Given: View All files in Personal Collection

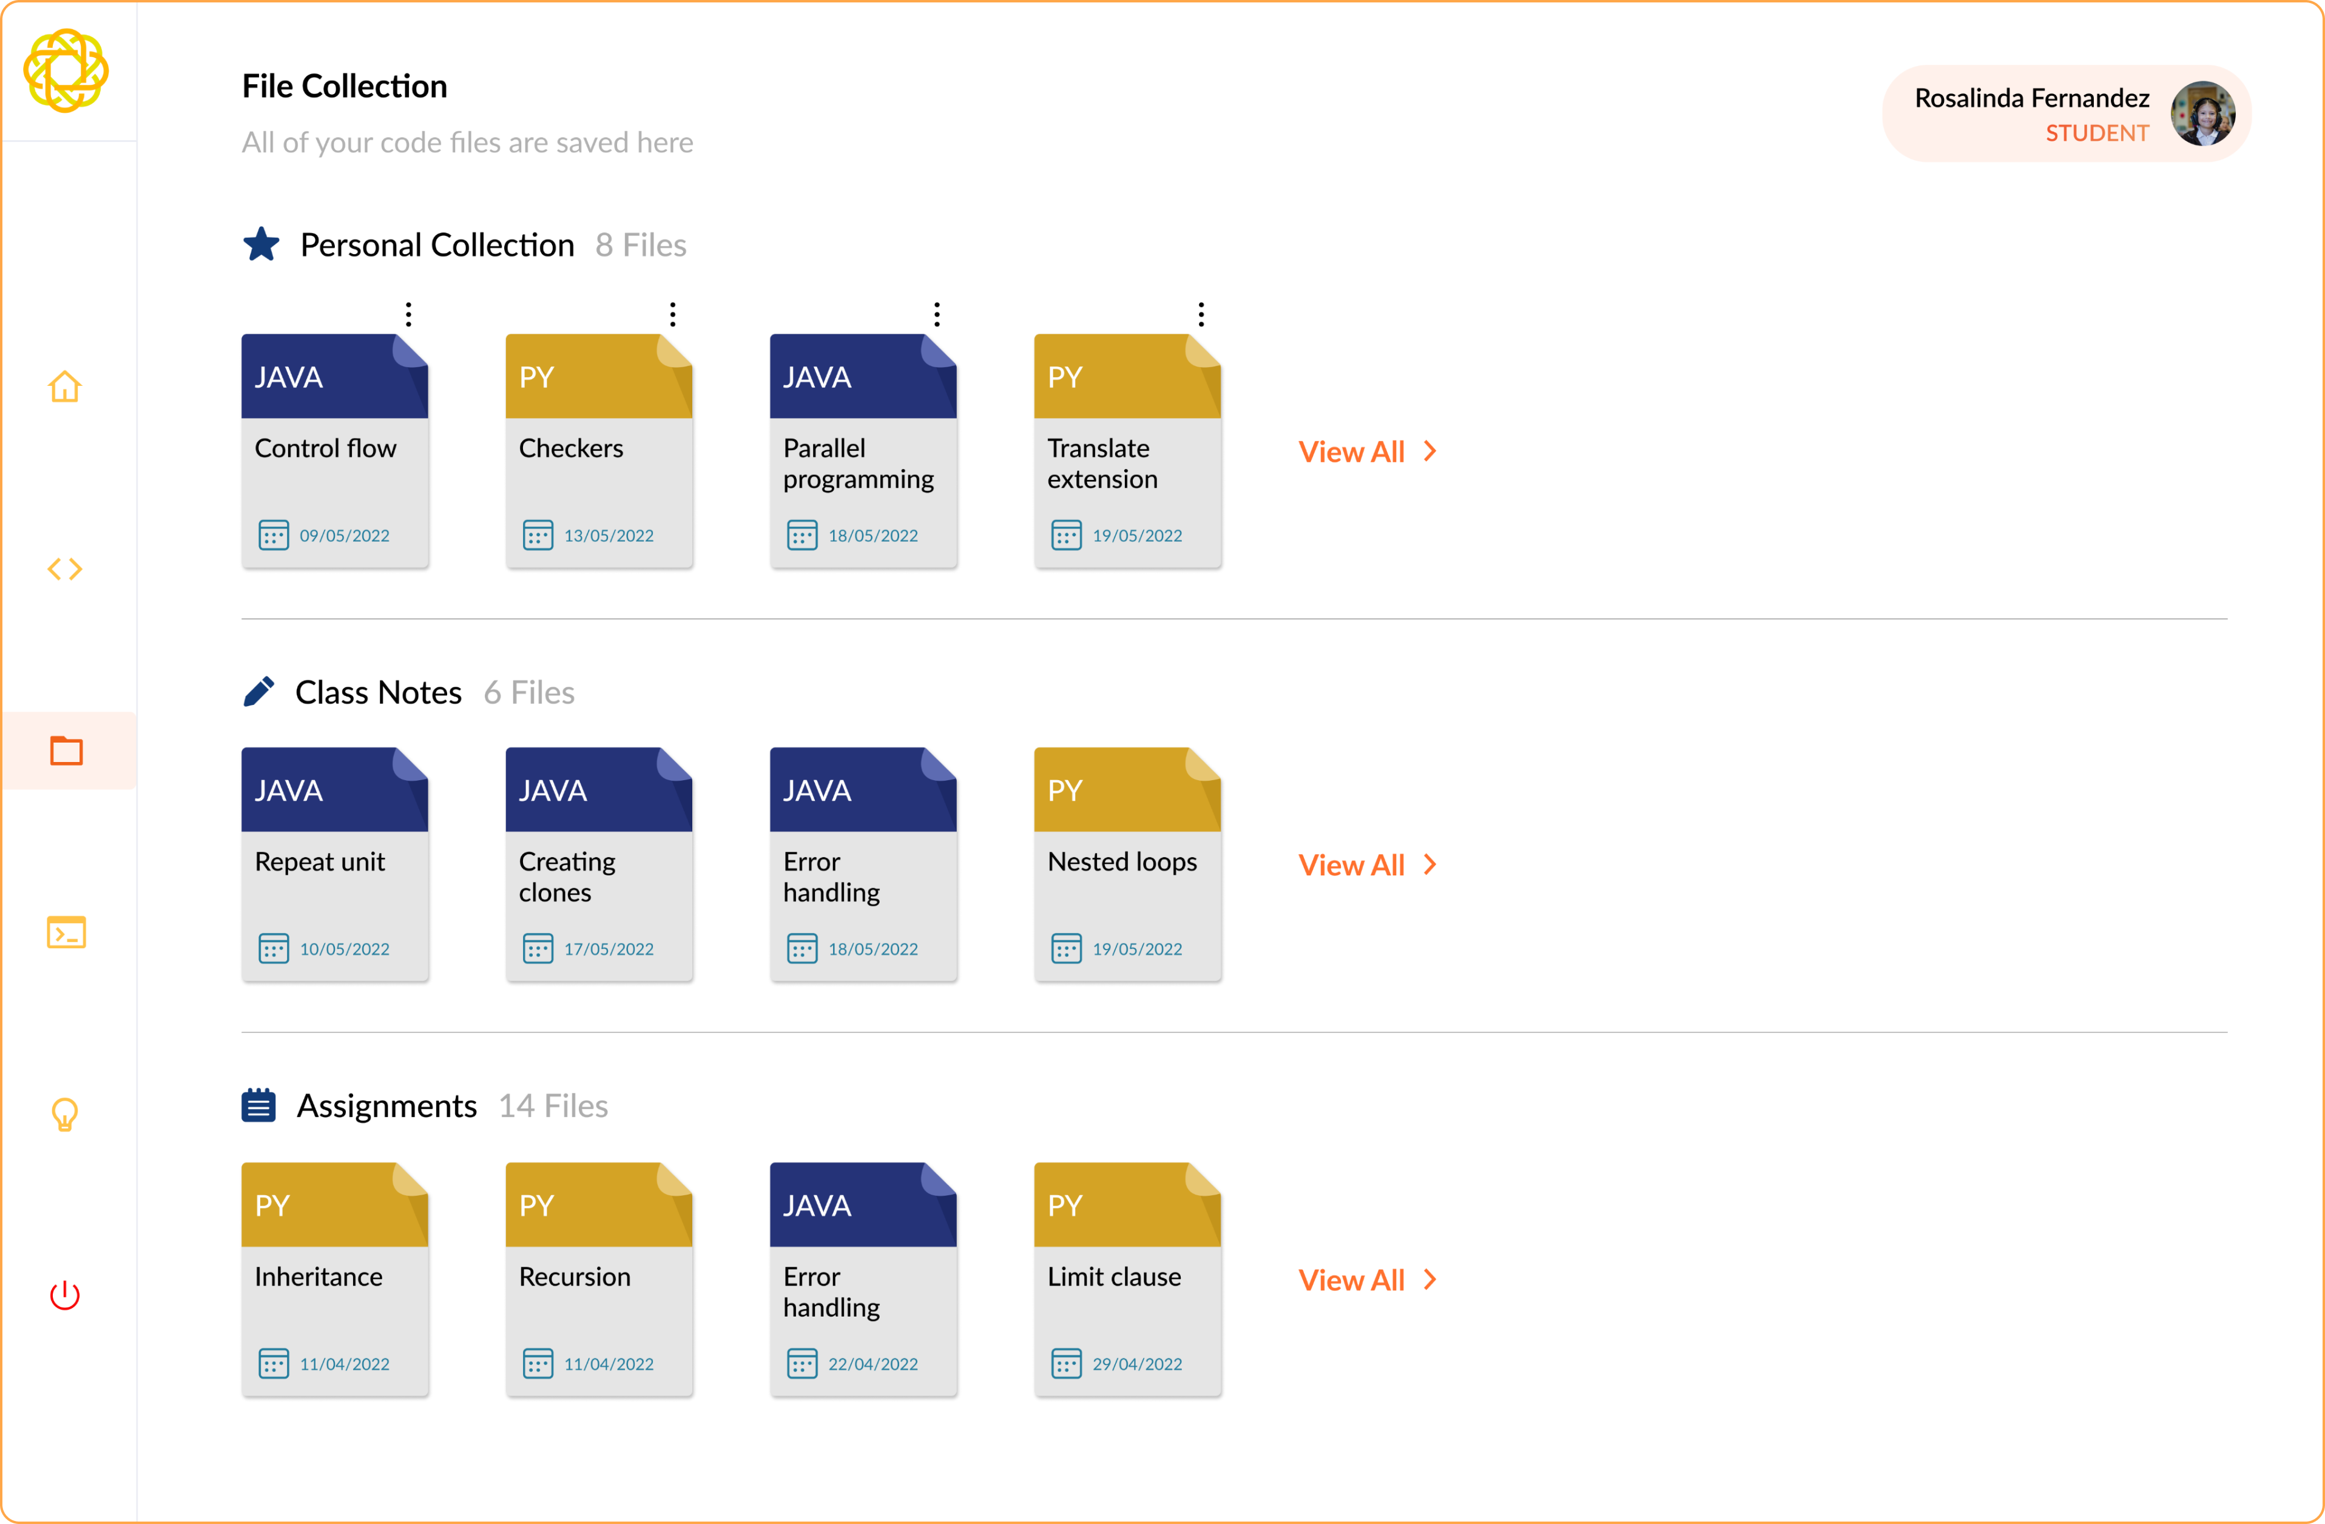Looking at the screenshot, I should [x=1352, y=451].
